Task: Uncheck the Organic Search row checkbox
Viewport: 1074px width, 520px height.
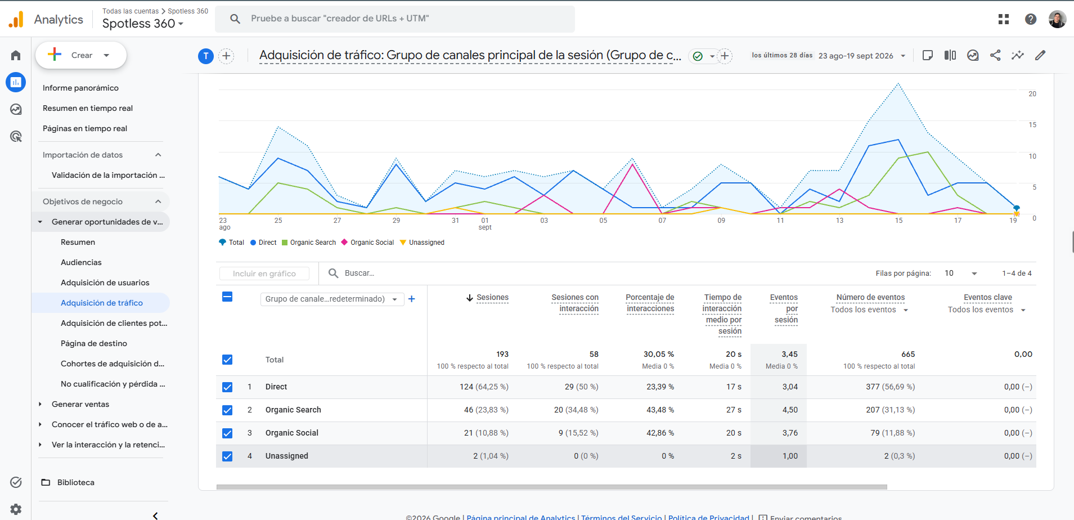Action: 227,410
